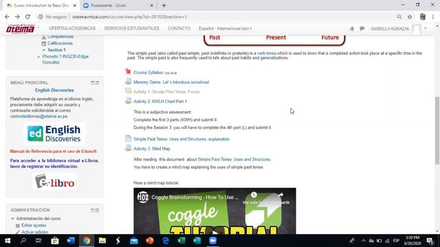
Task: Hide the Menú Principal block
Action: [92, 82]
